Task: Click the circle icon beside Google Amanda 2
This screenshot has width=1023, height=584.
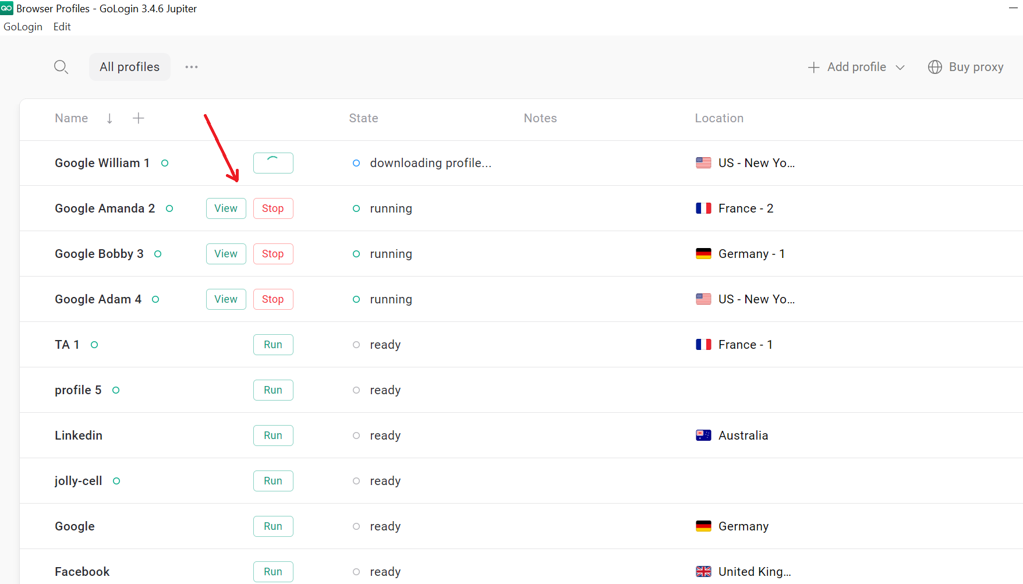Action: pyautogui.click(x=169, y=208)
